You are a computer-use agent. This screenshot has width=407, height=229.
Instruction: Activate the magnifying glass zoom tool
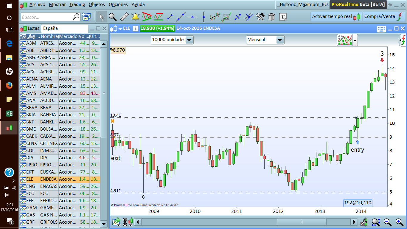113,17
